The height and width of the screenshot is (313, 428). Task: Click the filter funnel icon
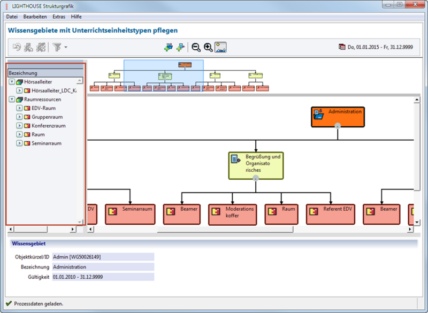click(57, 47)
